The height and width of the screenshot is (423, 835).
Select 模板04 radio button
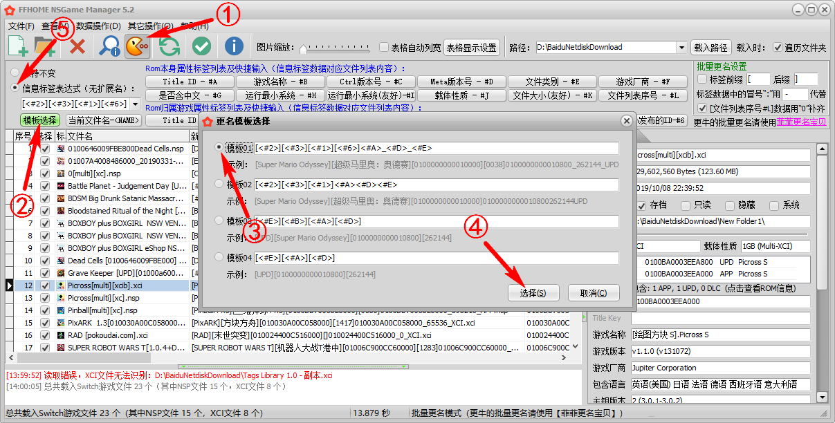click(220, 257)
